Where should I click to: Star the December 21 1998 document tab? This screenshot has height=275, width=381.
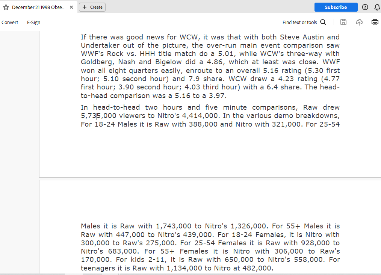[6, 7]
